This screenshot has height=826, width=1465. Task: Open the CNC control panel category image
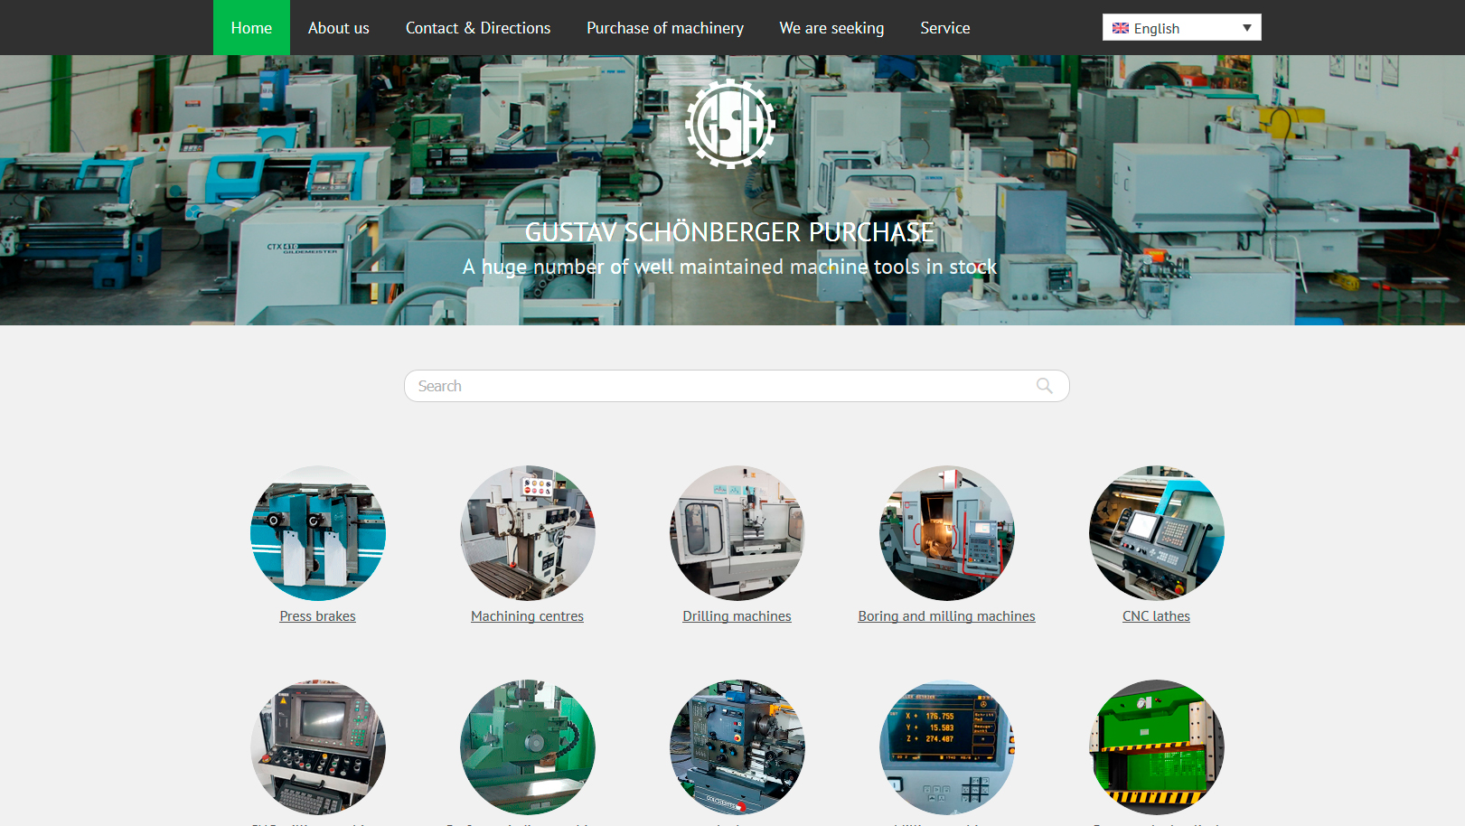tap(318, 747)
